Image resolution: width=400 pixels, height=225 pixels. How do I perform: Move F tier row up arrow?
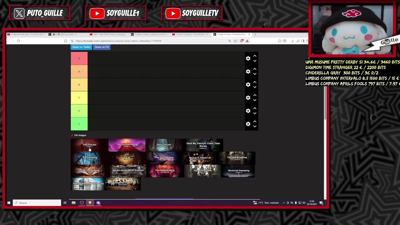255,122
